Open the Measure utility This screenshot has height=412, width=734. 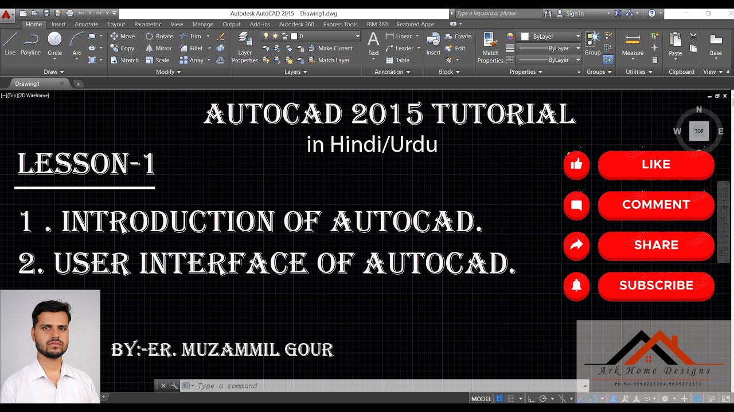pyautogui.click(x=633, y=45)
